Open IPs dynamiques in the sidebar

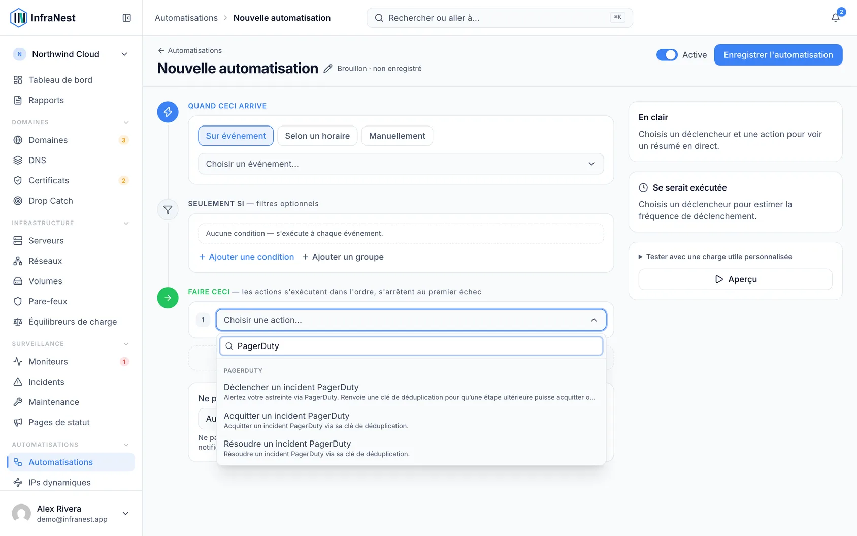[x=71, y=482]
